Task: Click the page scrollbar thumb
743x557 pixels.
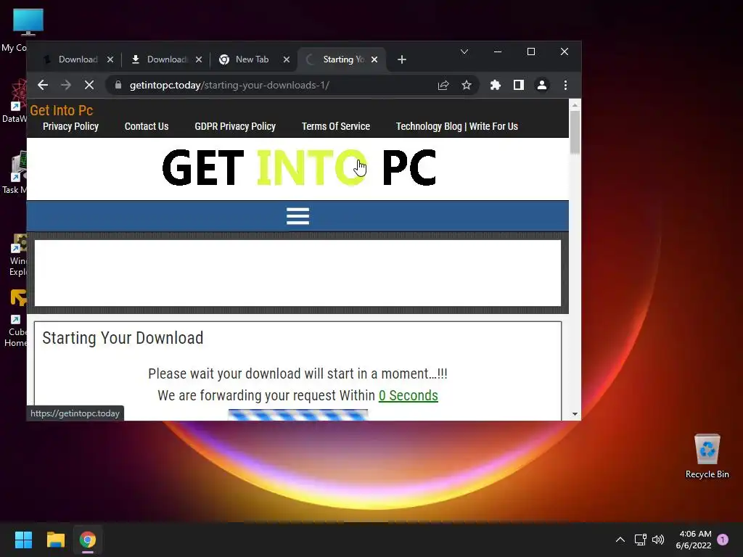Action: pyautogui.click(x=575, y=133)
